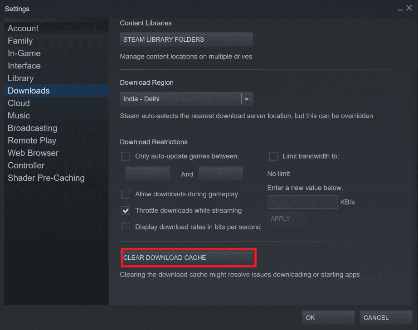Expand the Download Region dropdown
418x330 pixels.
point(246,99)
